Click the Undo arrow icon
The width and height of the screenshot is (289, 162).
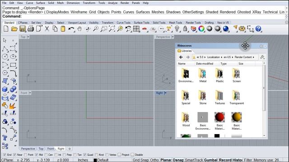(x=71, y=29)
